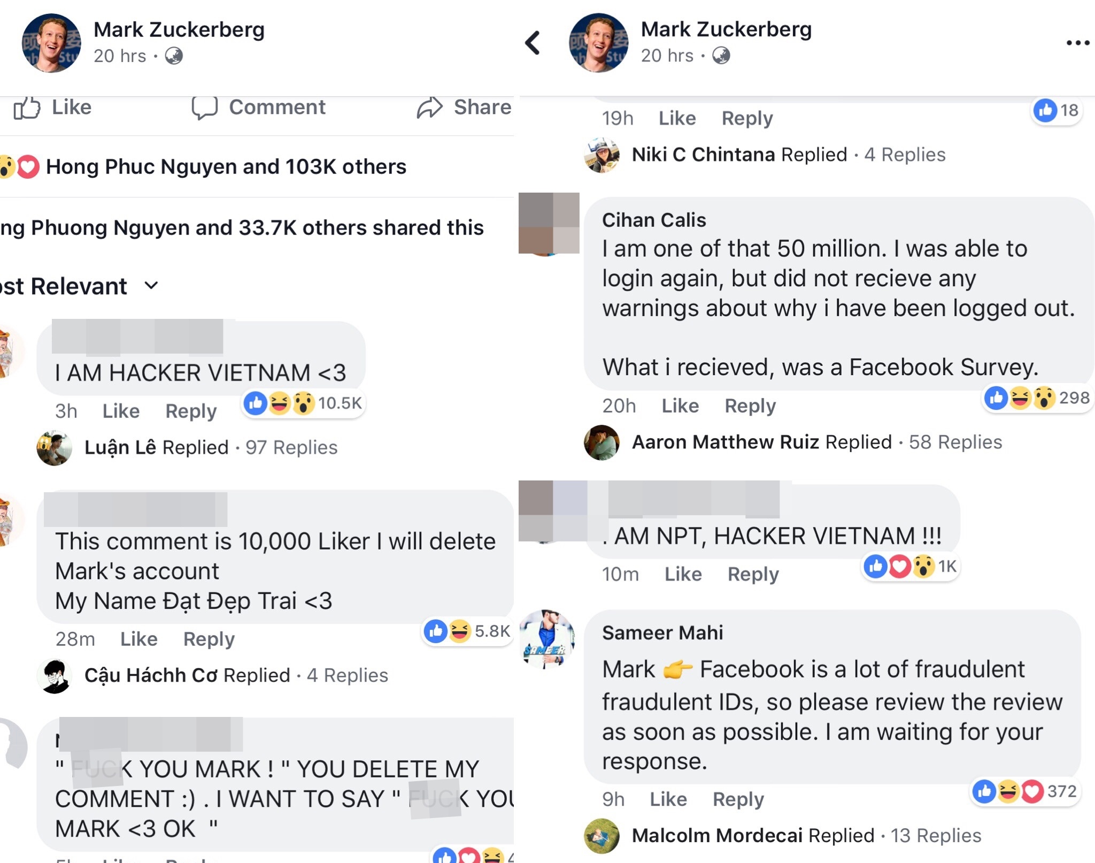Like the 'I AM HACKER VIETNAM' comment
Image resolution: width=1095 pixels, height=863 pixels.
tap(121, 411)
